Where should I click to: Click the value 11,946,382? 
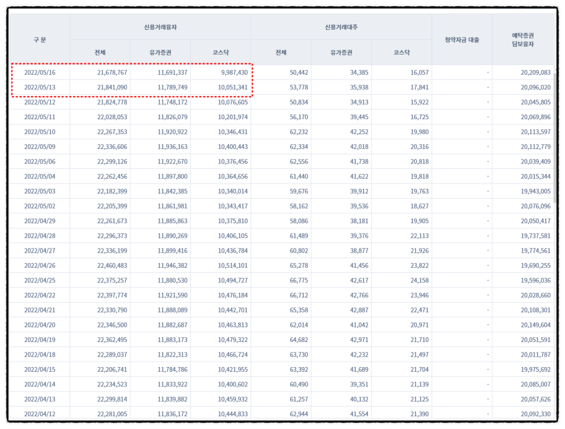(172, 265)
